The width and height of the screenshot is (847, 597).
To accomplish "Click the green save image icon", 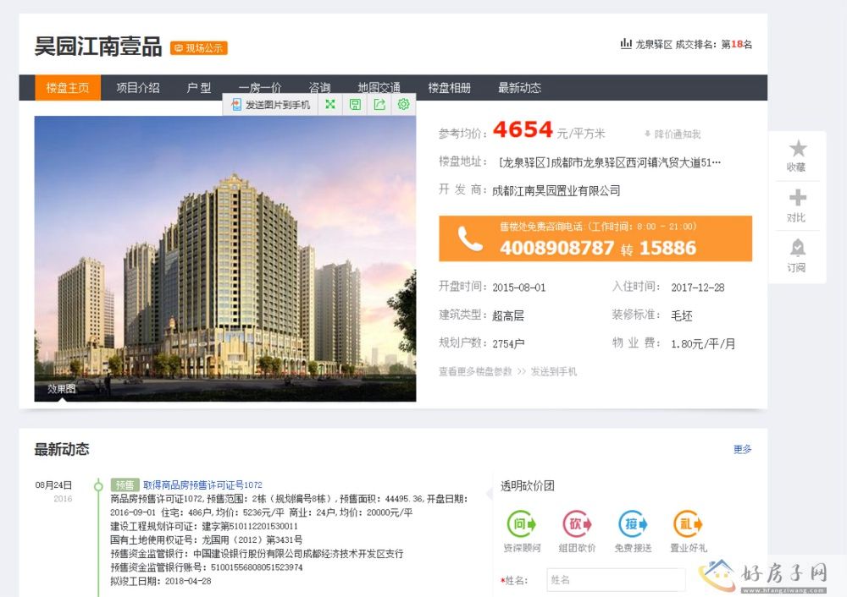I will [x=355, y=105].
